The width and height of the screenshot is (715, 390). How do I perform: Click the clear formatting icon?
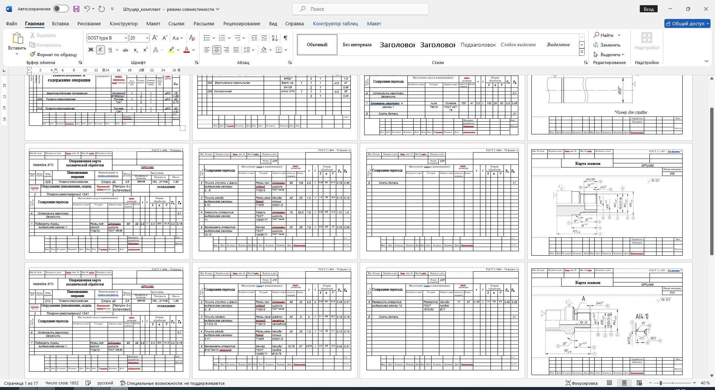(x=192, y=38)
